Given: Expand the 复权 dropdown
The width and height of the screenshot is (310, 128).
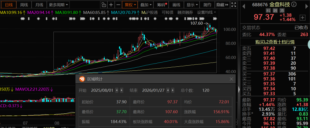Looking at the screenshot, I should (x=129, y=5).
